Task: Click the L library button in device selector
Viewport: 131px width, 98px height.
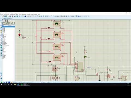Action: click(4, 26)
